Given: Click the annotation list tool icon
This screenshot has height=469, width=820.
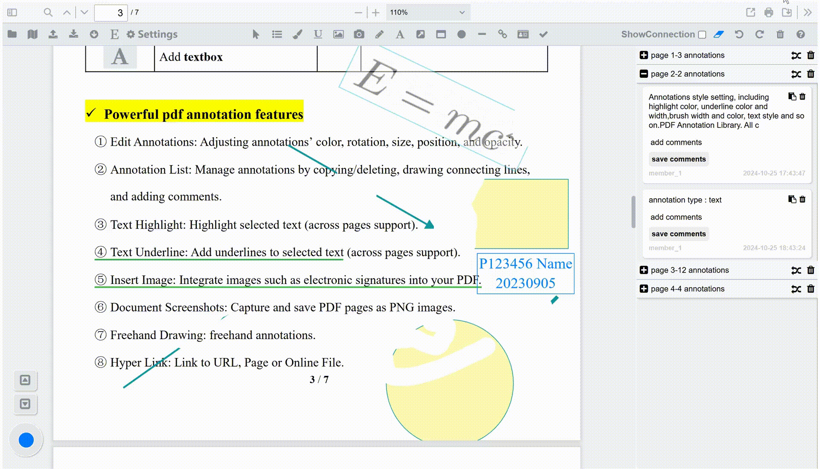Looking at the screenshot, I should pos(277,35).
